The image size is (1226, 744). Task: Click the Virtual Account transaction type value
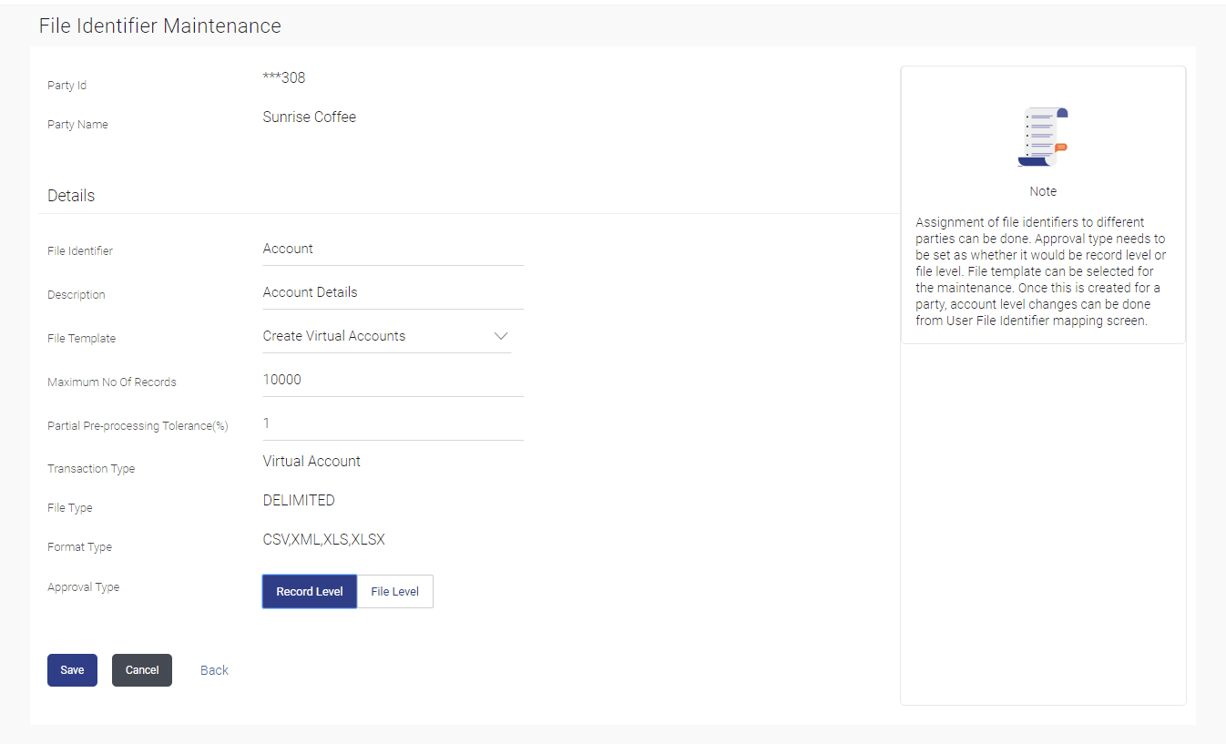(312, 461)
